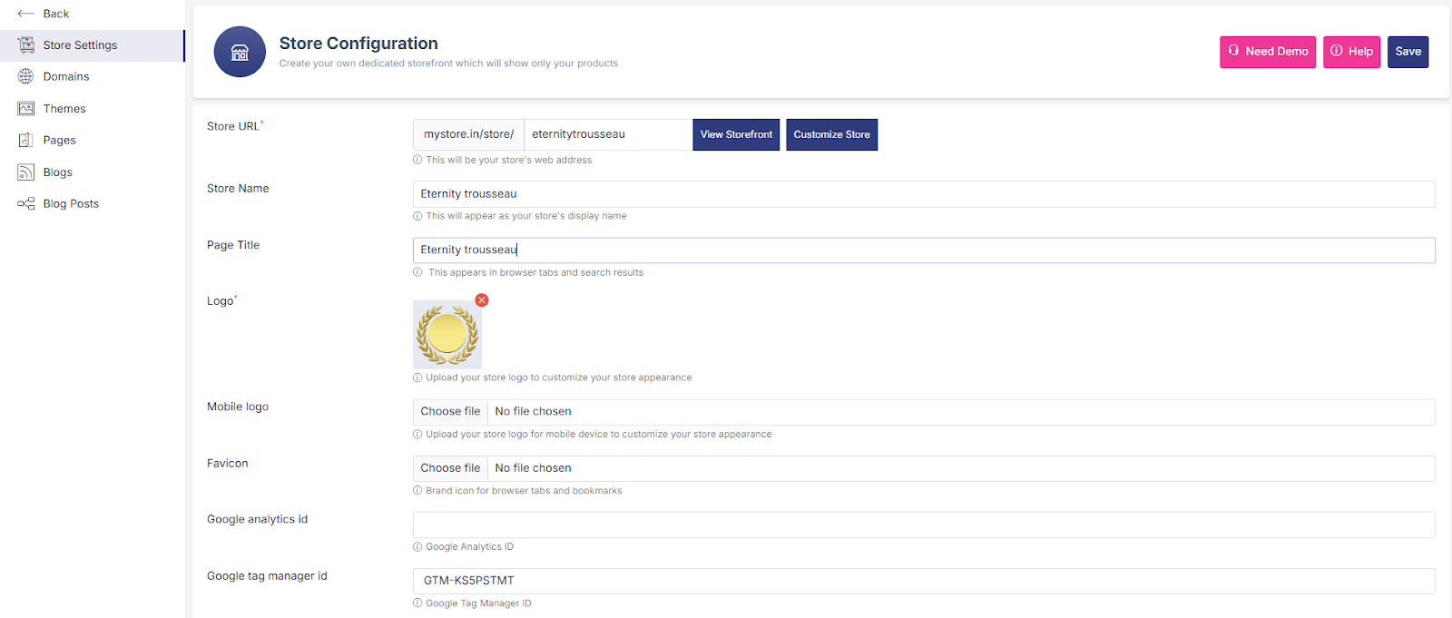Screen dimensions: 1452x618
Task: Choose file for Favicon
Action: click(x=450, y=468)
